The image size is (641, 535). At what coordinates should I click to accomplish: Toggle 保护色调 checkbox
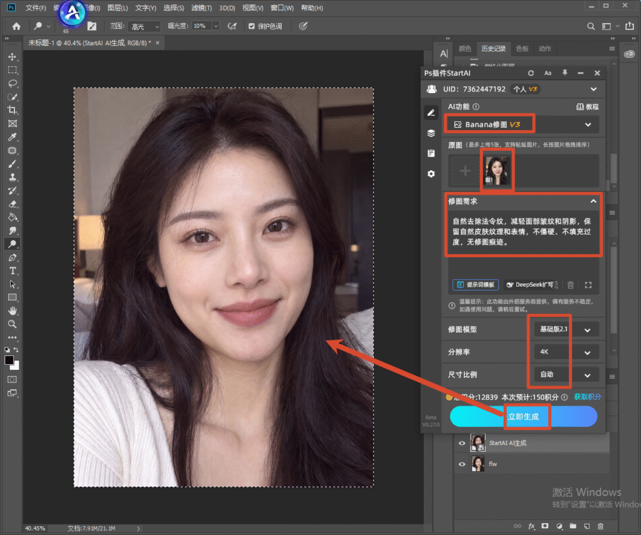point(252,26)
